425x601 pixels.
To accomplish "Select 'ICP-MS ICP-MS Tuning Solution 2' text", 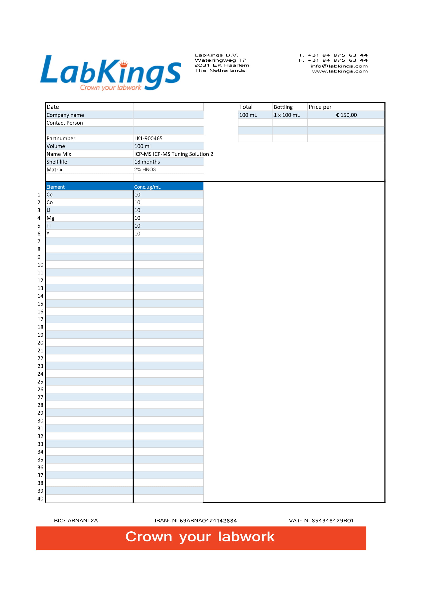I will click(x=174, y=154).
